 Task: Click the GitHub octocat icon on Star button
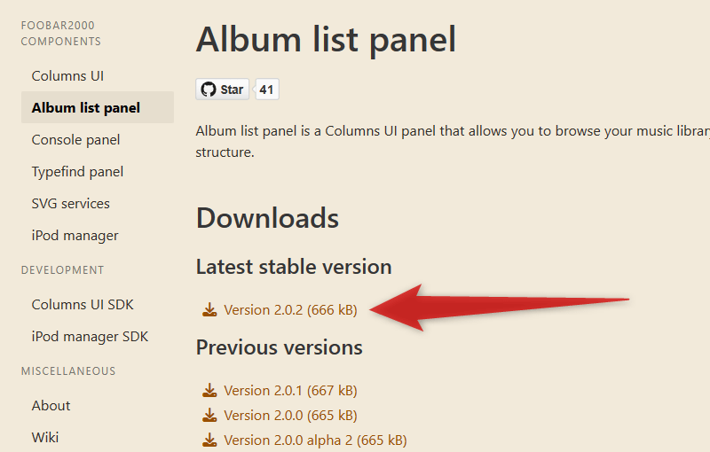tap(209, 90)
